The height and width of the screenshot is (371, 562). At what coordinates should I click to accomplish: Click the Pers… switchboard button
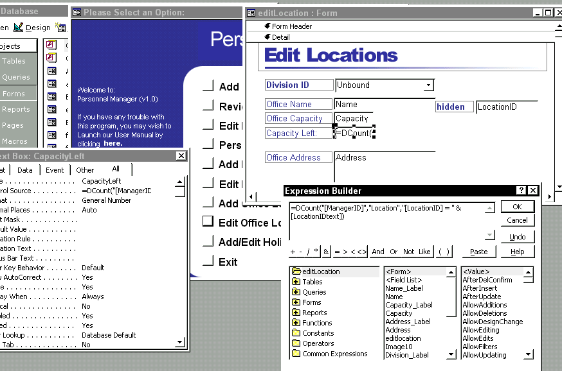click(208, 145)
